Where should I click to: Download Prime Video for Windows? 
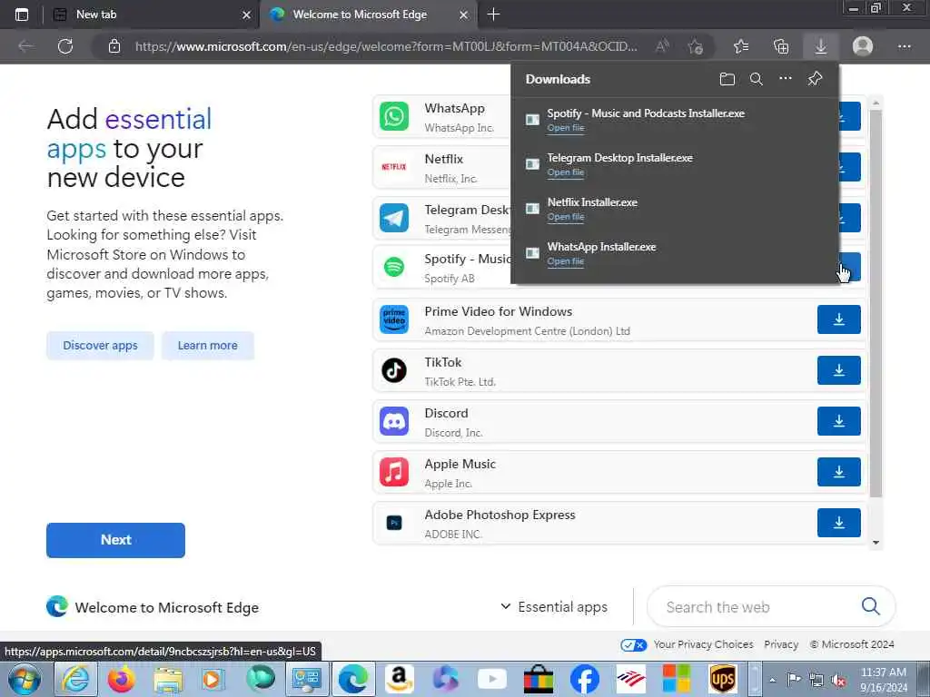[x=838, y=319]
